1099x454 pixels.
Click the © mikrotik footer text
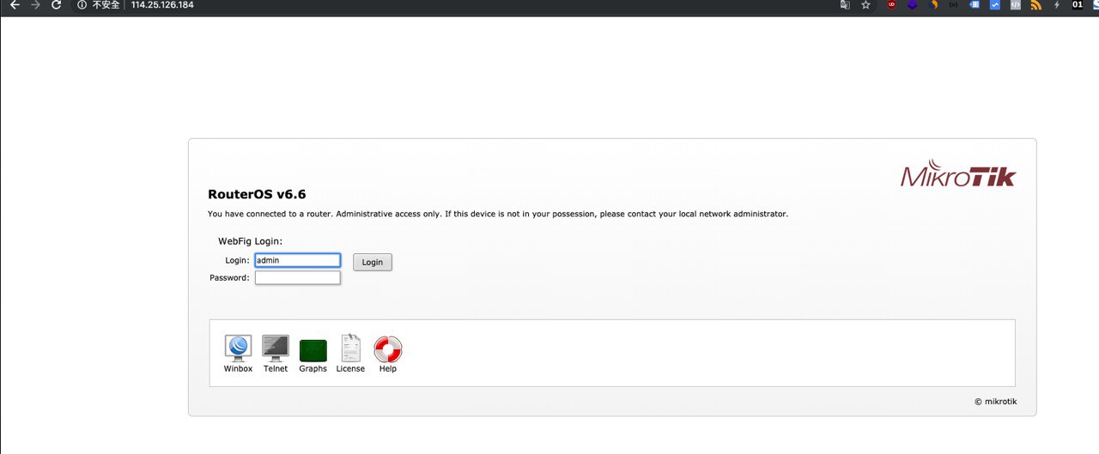[x=995, y=402]
